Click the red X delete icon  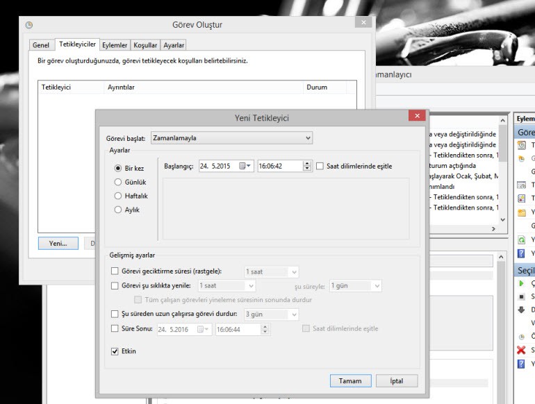(522, 350)
